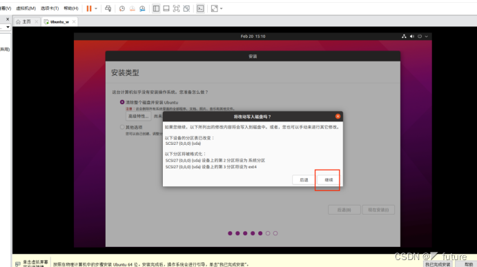The width and height of the screenshot is (477, 267).
Task: Open the console view icon
Action: pyautogui.click(x=200, y=8)
